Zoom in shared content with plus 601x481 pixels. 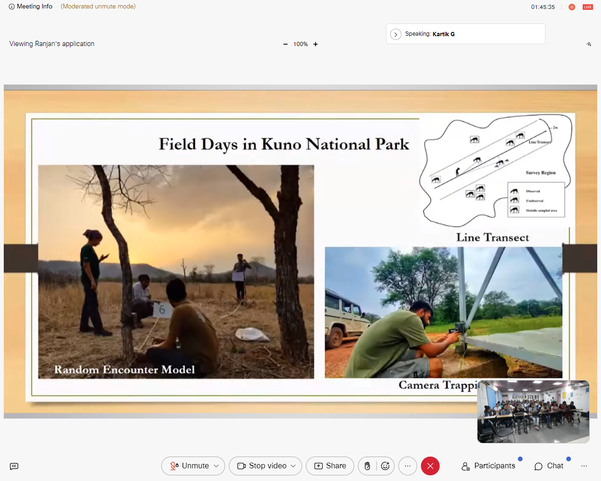pyautogui.click(x=316, y=44)
